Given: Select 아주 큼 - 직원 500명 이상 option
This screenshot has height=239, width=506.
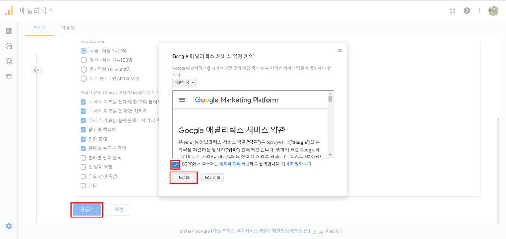Looking at the screenshot, I should coord(84,78).
